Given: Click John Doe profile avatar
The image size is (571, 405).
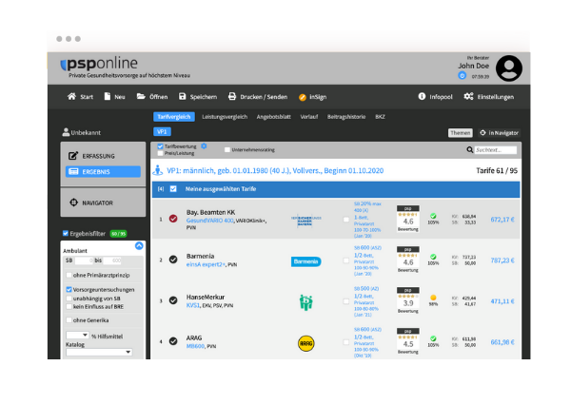Looking at the screenshot, I should point(509,68).
